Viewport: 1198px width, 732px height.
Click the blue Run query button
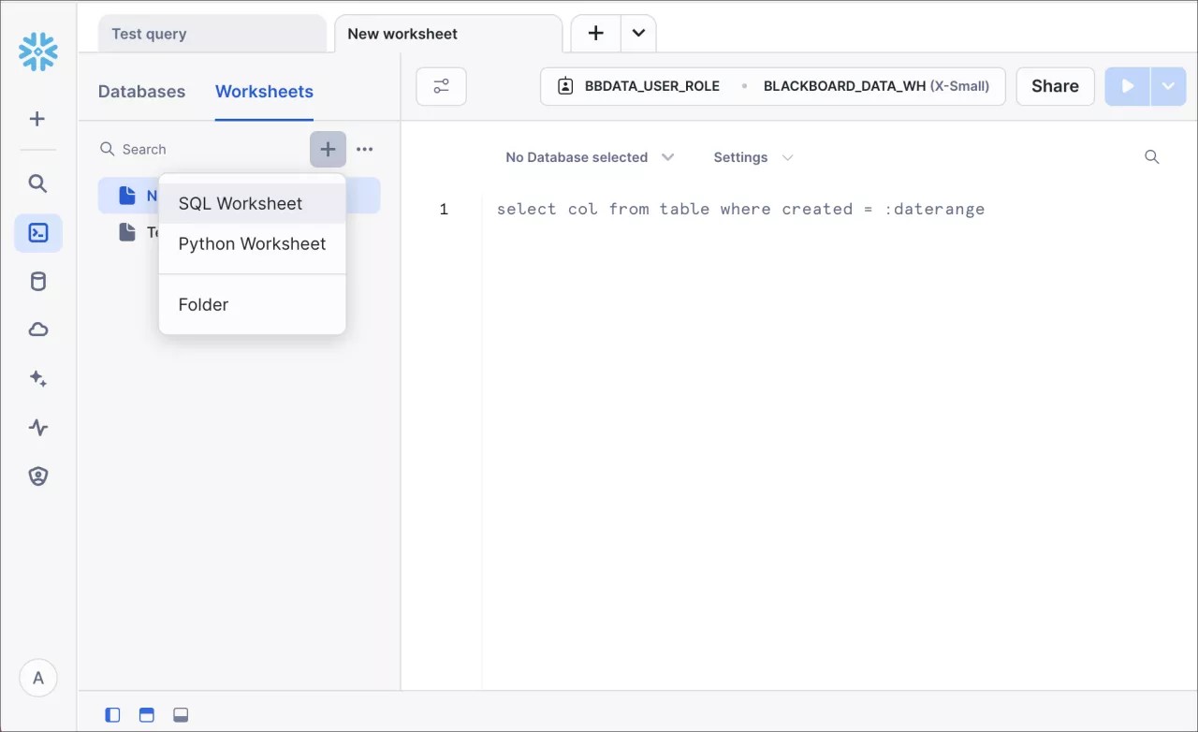pyautogui.click(x=1127, y=85)
